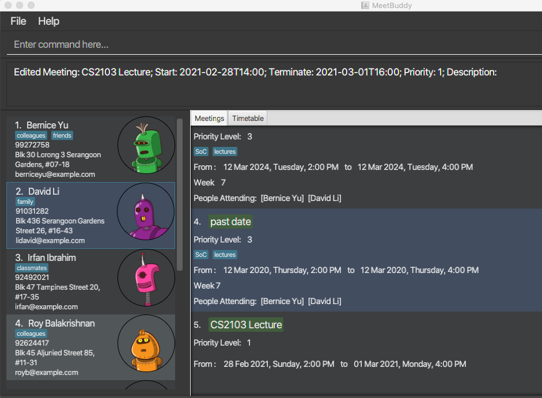Click David Li's family tag
The height and width of the screenshot is (398, 542).
[x=25, y=202]
